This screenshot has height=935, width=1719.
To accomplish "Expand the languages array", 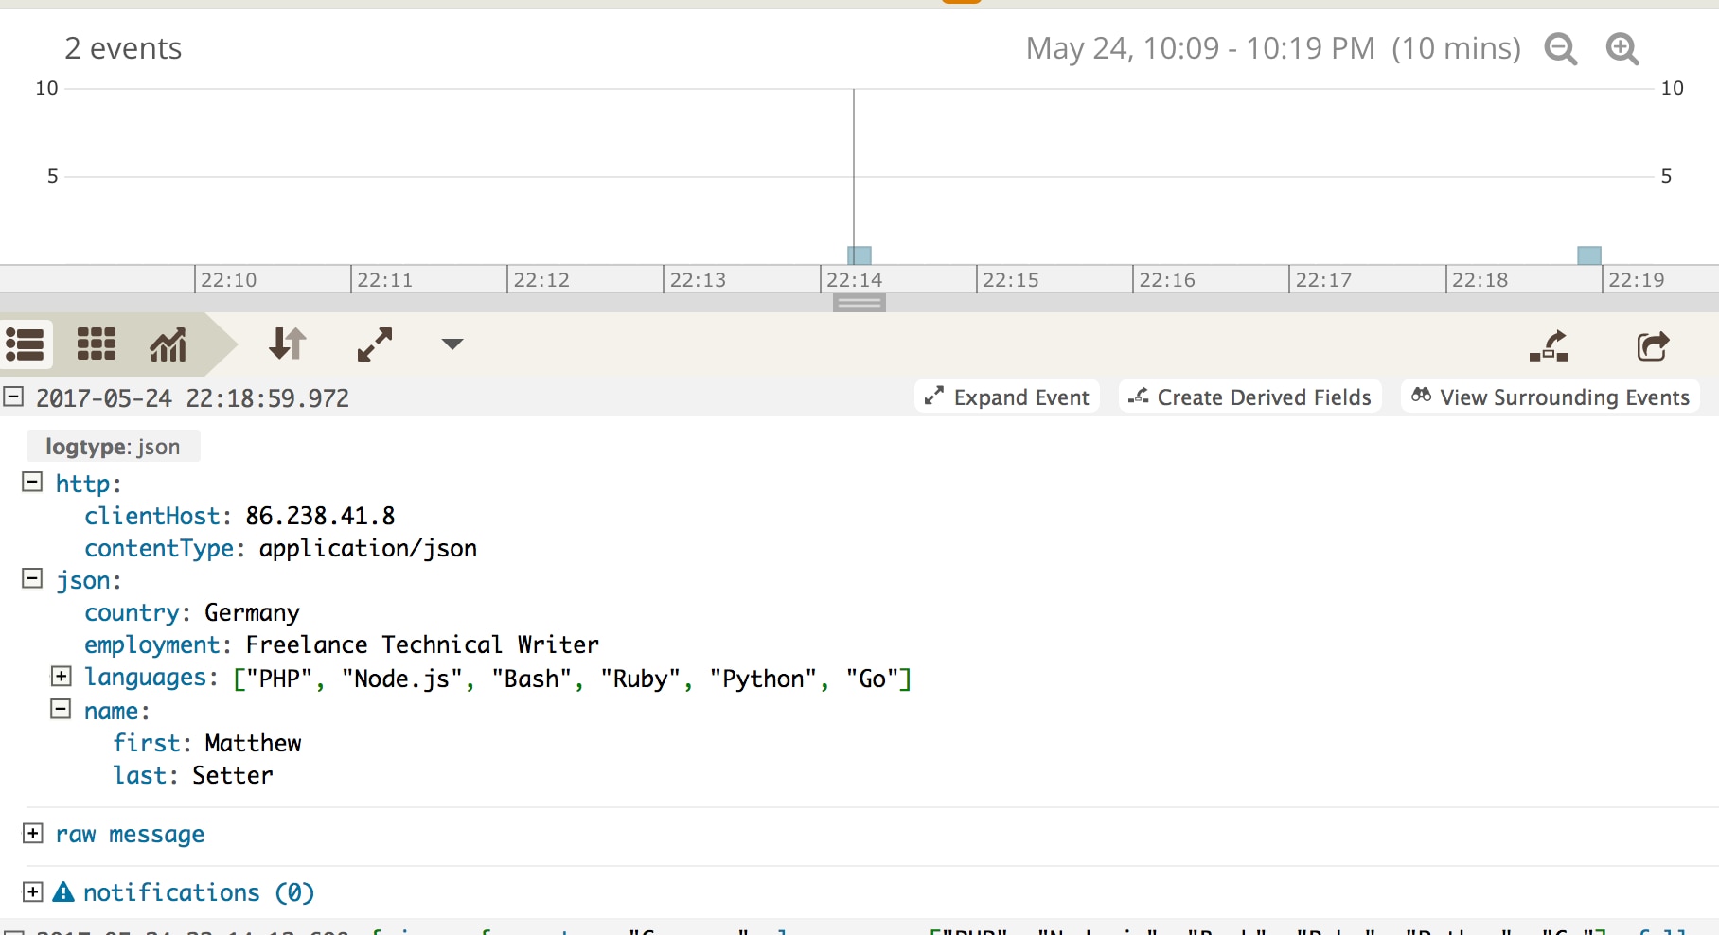I will [x=61, y=676].
